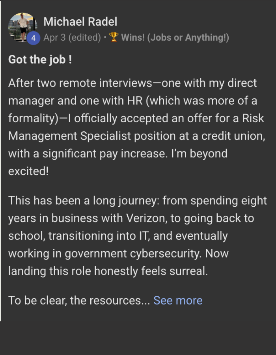Click the level 4 badge
276x355 pixels.
[x=34, y=38]
